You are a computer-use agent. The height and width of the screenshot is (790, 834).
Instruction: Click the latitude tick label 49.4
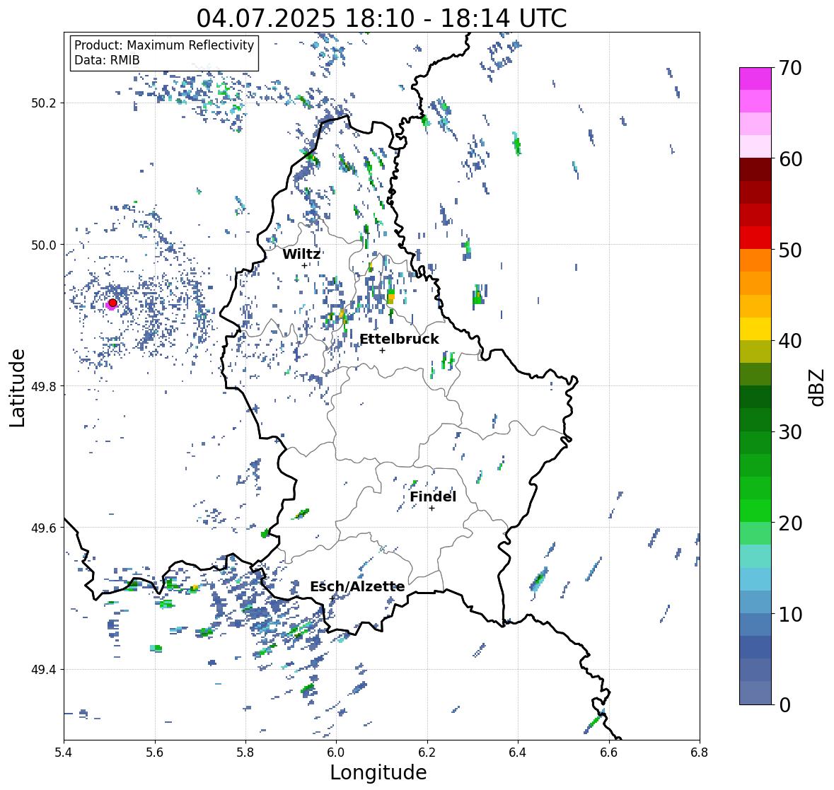(44, 670)
